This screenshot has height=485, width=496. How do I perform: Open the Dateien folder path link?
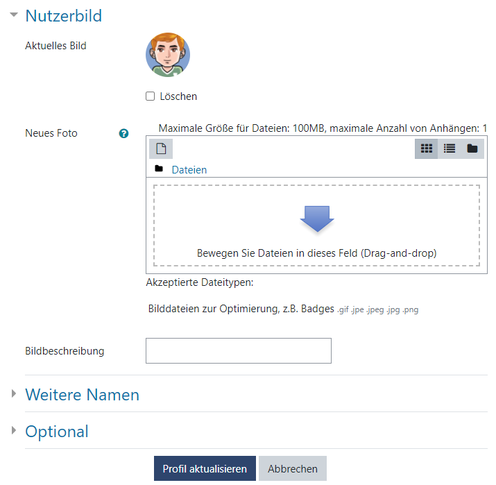189,169
